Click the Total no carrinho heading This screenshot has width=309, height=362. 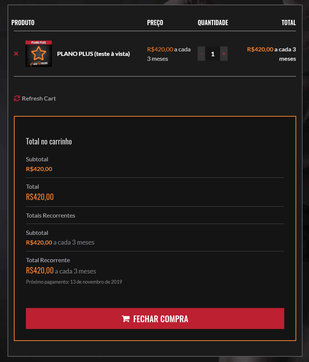49,141
